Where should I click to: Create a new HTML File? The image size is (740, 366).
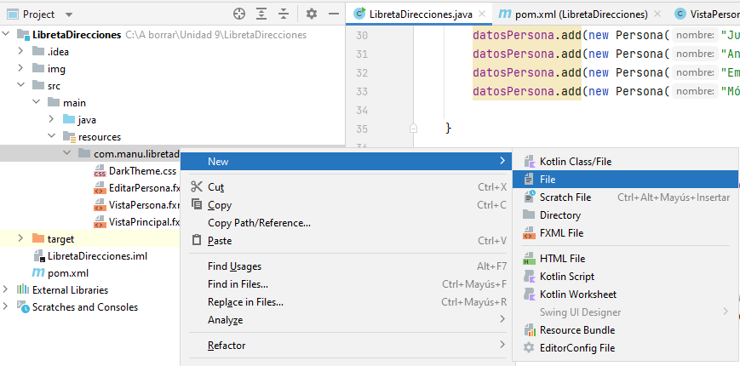click(x=626, y=259)
